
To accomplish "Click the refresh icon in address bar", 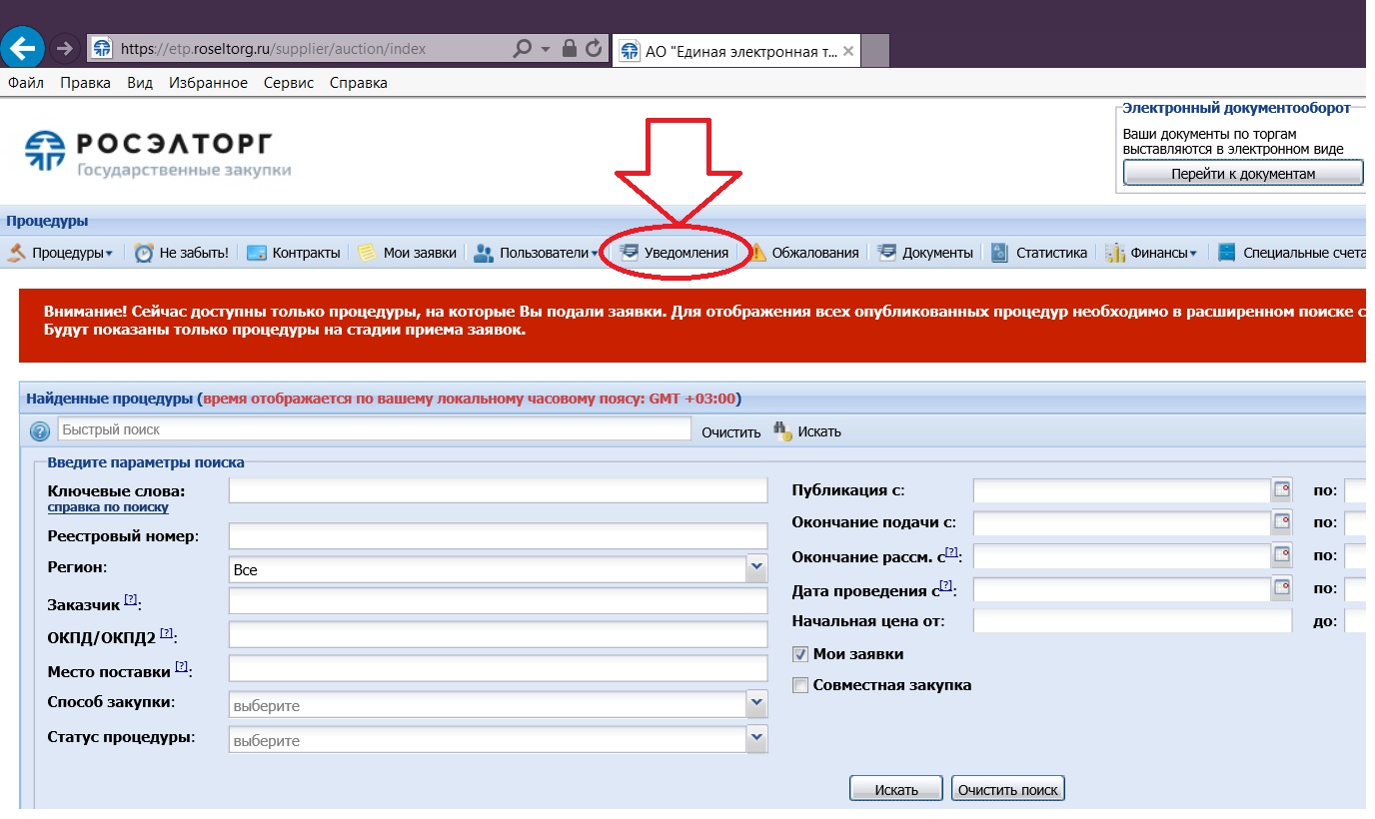I will coord(594,48).
